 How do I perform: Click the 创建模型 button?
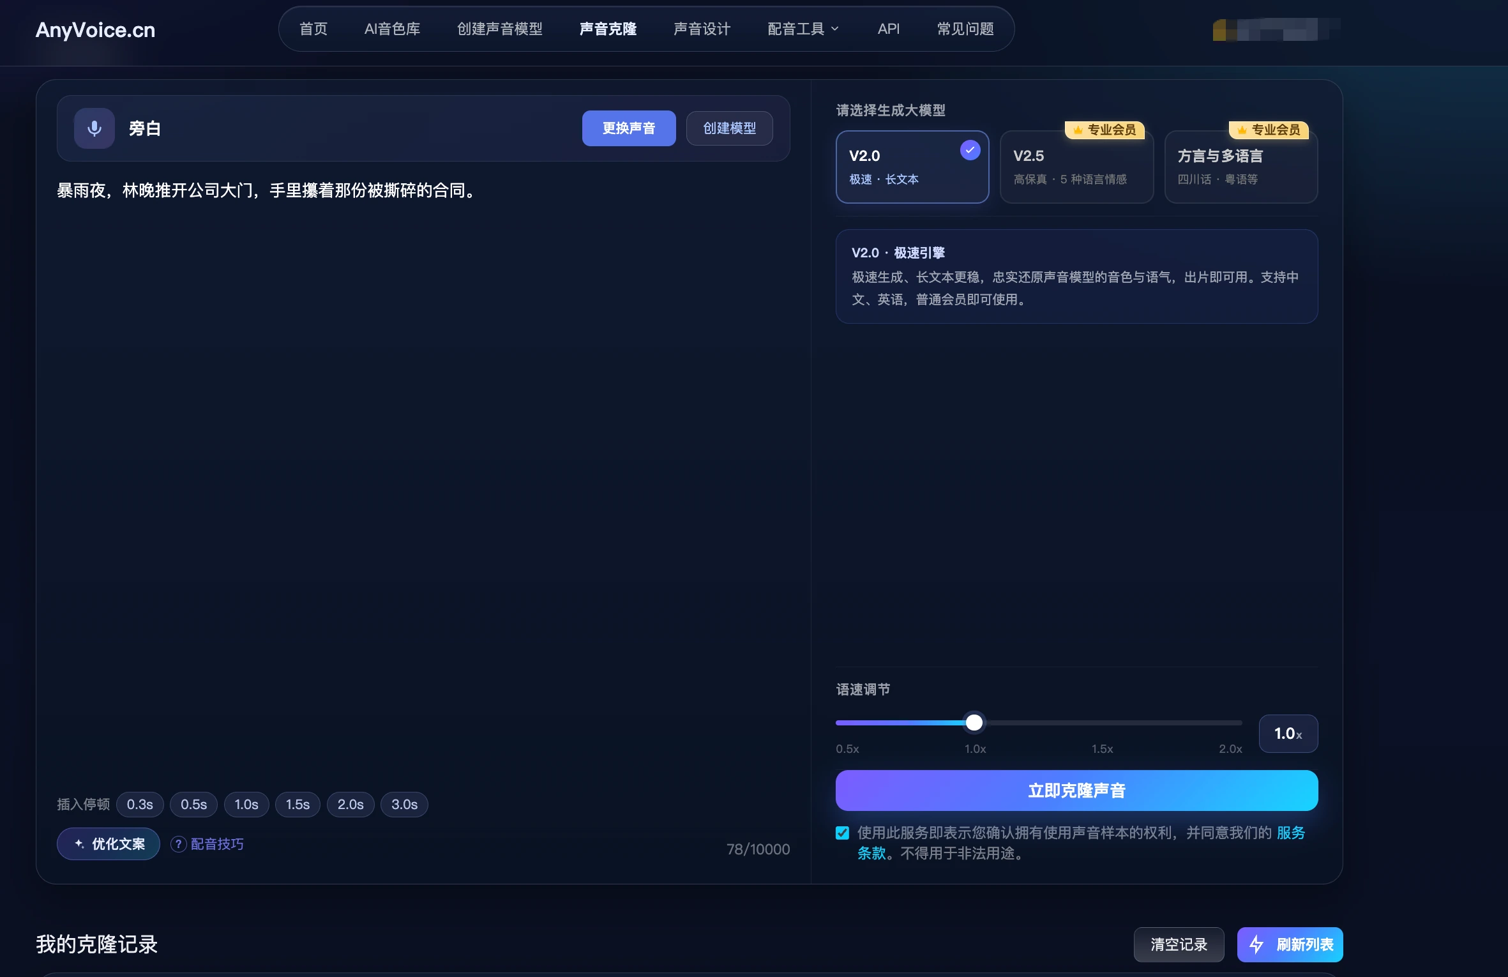tap(729, 128)
